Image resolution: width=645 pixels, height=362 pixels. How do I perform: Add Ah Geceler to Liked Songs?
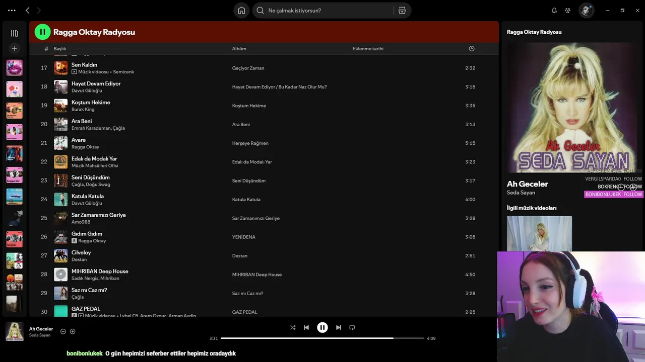[73, 331]
